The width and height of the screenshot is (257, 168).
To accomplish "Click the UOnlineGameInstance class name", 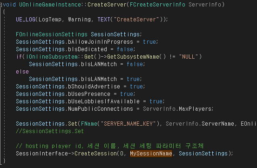I will (50, 5).
